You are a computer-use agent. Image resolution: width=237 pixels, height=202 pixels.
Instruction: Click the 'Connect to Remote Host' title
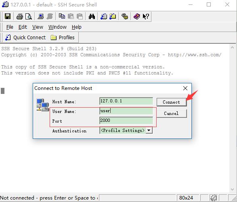(x=63, y=88)
